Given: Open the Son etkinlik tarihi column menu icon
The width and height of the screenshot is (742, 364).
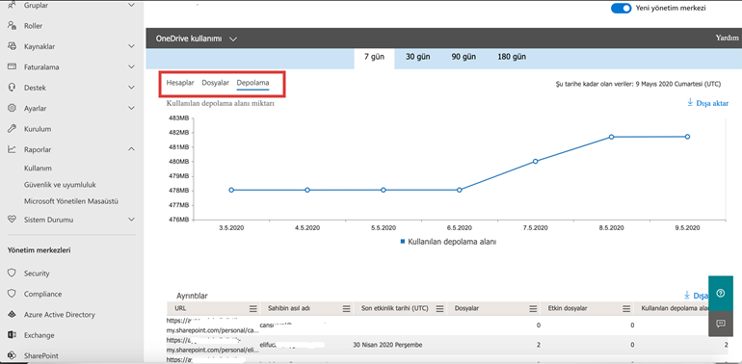Looking at the screenshot, I should point(439,309).
